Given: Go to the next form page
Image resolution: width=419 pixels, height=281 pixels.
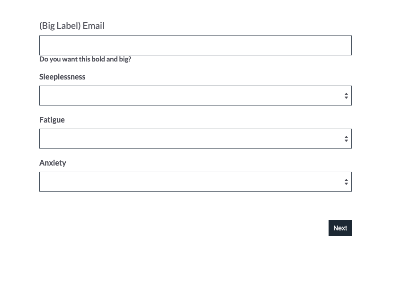Looking at the screenshot, I should pos(340,228).
